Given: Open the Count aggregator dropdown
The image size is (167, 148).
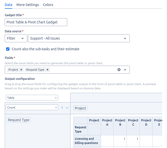Looking at the screenshot, I should (x=32, y=107).
